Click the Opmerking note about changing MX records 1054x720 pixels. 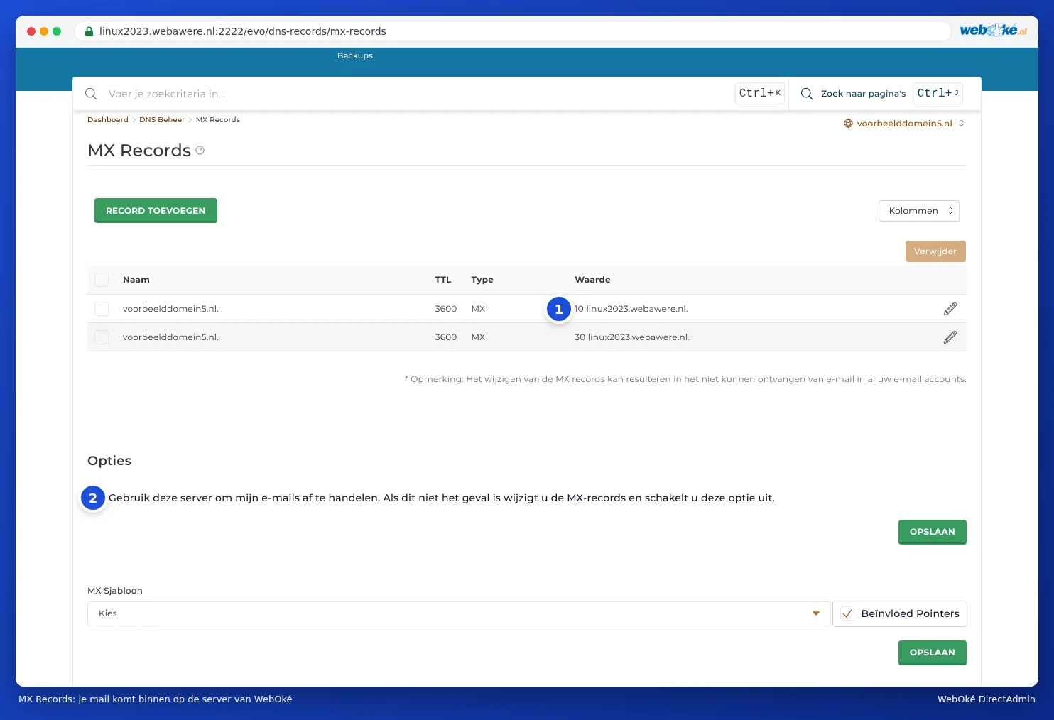(x=685, y=379)
